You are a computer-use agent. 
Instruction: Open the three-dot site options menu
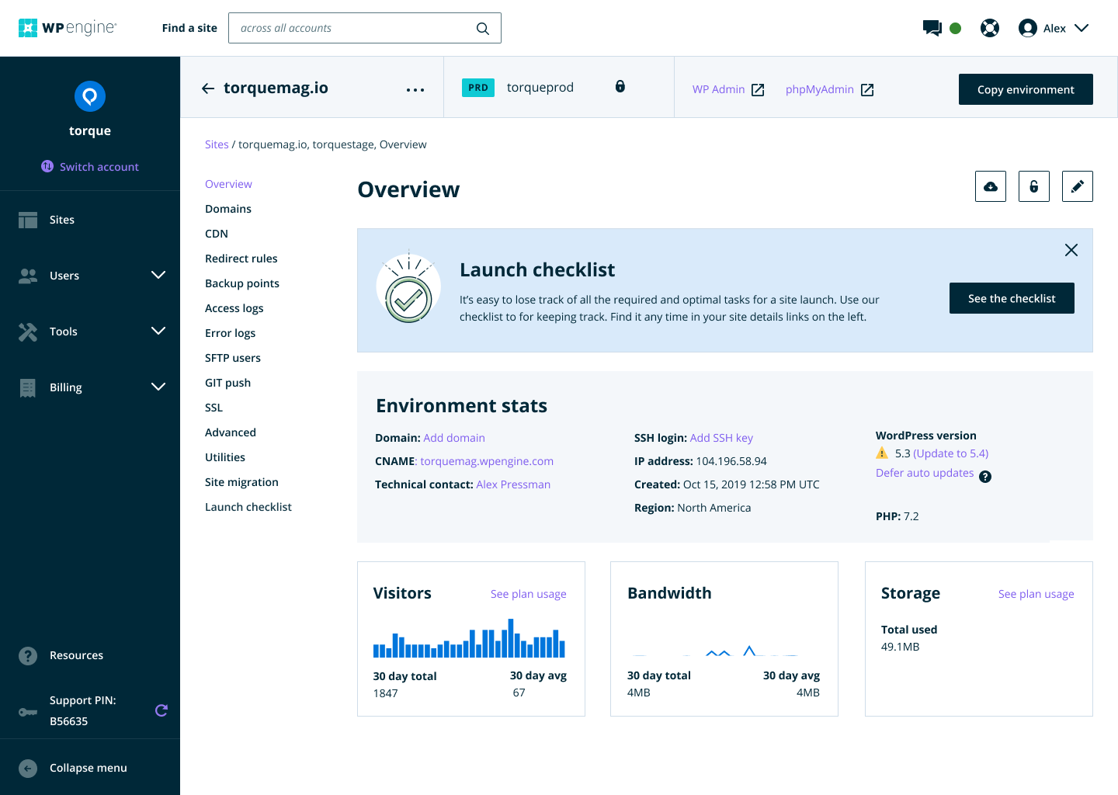[415, 90]
